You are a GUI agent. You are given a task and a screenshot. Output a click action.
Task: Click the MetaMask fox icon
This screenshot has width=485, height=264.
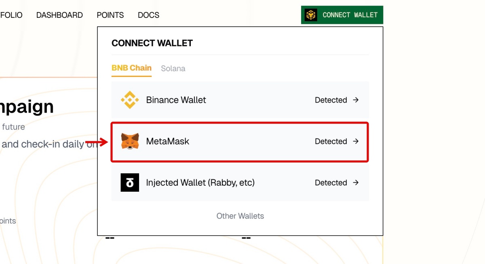click(130, 142)
